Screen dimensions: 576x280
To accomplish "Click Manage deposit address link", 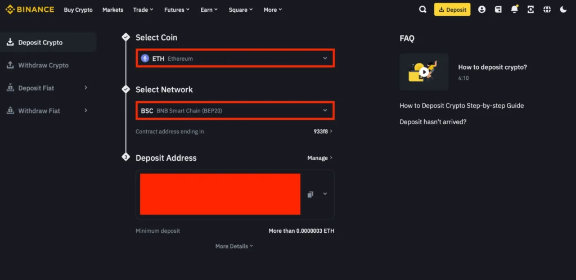I will click(x=319, y=158).
